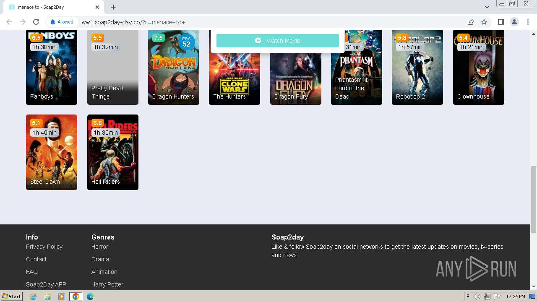Click the Watch Movie button
537x302 pixels.
pos(278,41)
